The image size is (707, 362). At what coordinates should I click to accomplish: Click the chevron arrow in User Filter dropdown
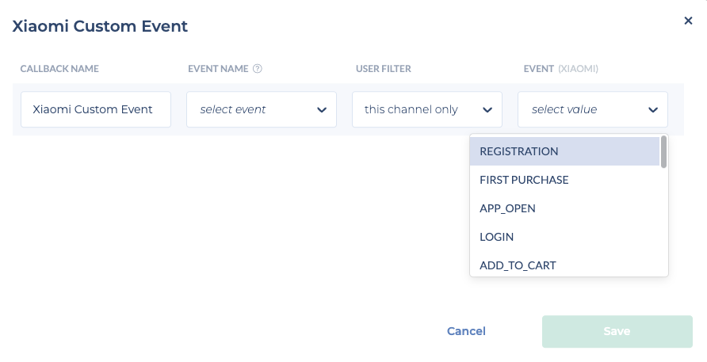(487, 110)
